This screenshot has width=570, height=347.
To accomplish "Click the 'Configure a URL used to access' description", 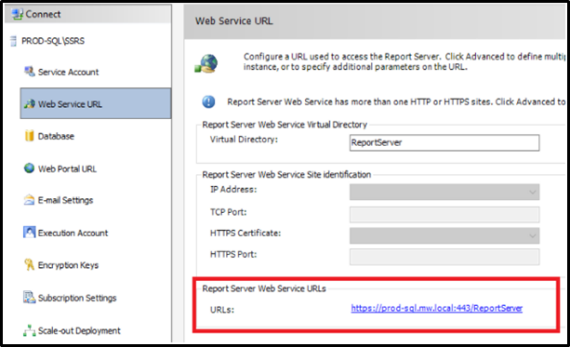I will click(x=404, y=61).
